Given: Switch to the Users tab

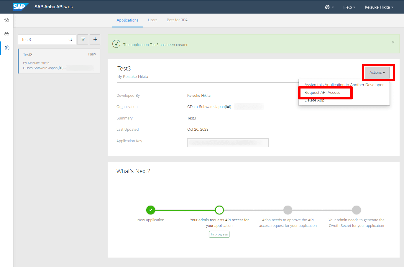Looking at the screenshot, I should coord(152,20).
